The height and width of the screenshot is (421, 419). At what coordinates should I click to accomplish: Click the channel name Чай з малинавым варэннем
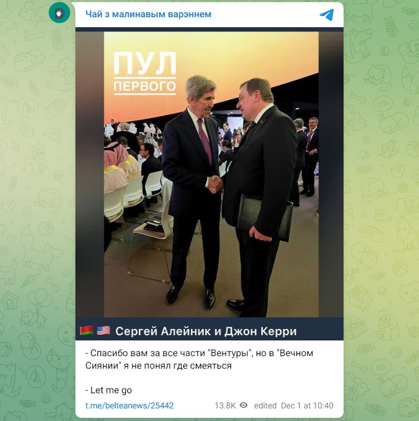tap(148, 14)
